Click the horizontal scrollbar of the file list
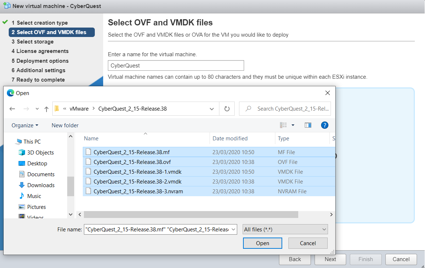This screenshot has width=425, height=268. (191, 214)
